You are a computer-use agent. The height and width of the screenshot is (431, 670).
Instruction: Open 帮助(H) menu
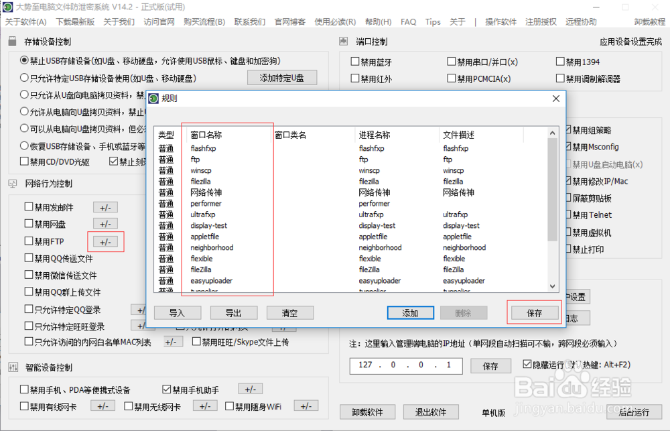pyautogui.click(x=378, y=22)
